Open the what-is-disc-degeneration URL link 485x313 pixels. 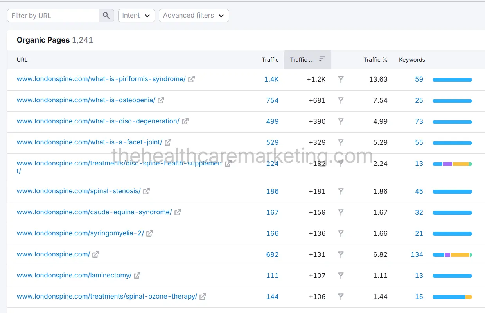[98, 121]
